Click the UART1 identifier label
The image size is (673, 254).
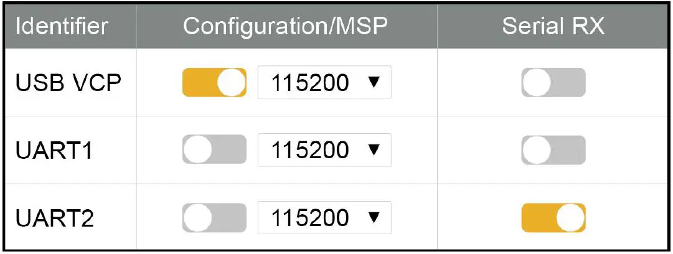tap(55, 150)
